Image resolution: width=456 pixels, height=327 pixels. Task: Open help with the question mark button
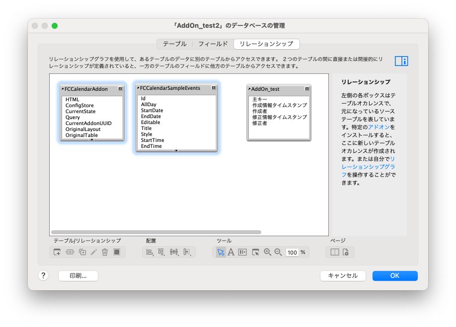(x=43, y=275)
